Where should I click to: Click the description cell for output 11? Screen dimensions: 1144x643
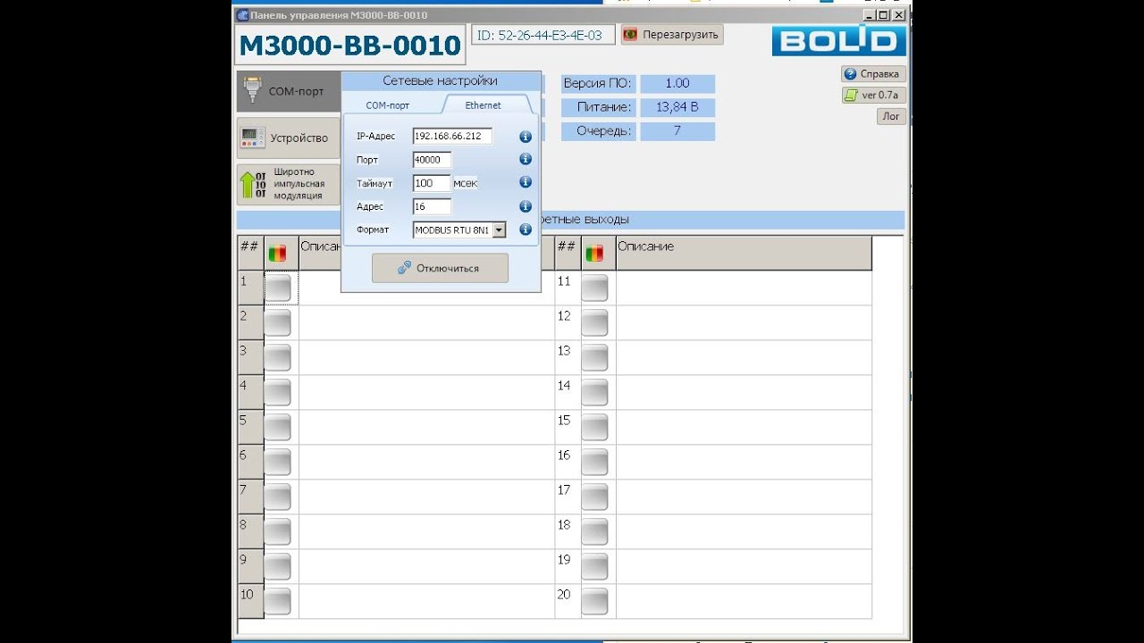pos(744,288)
